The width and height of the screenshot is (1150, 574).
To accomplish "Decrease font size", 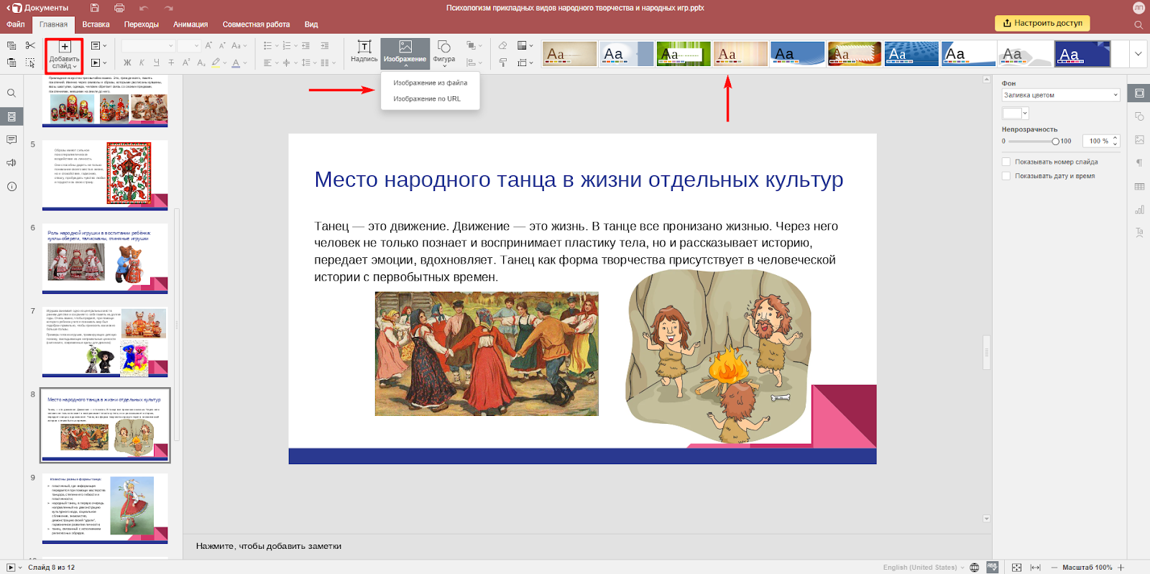I will pyautogui.click(x=222, y=45).
